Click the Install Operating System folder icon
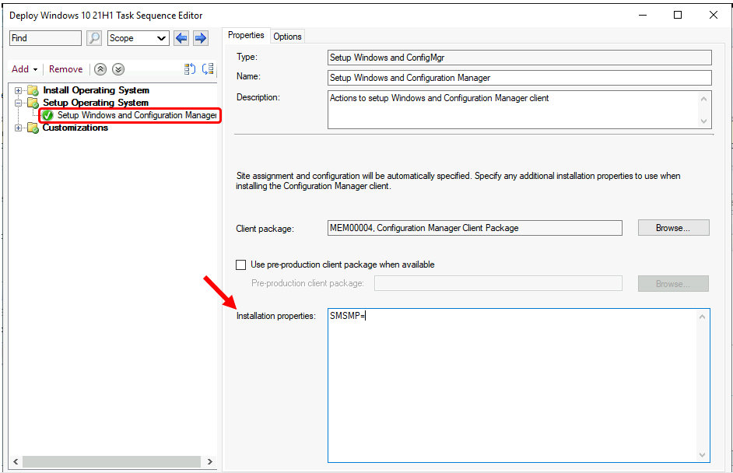Screen dimensions: 733x473 pyautogui.click(x=33, y=90)
